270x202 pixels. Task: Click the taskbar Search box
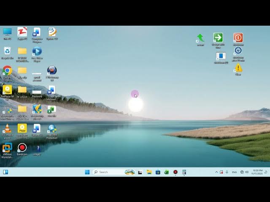[114, 172]
